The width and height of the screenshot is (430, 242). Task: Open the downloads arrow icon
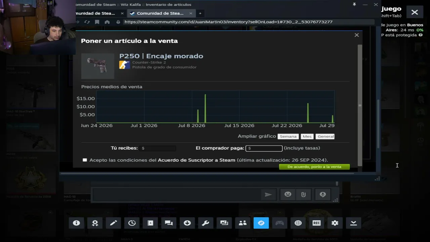pos(187,223)
